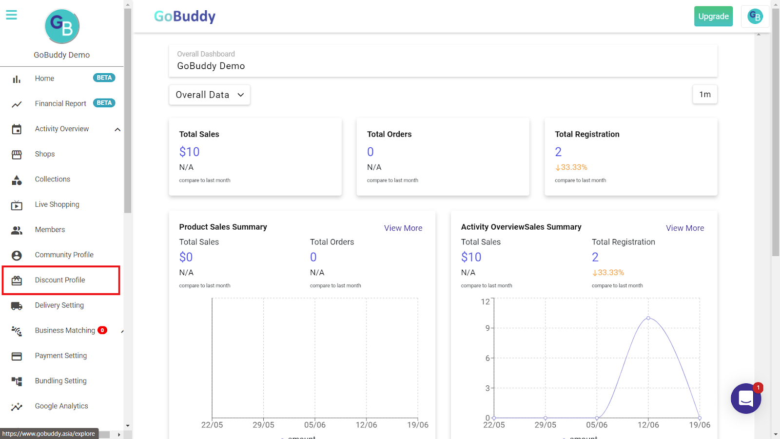Viewport: 780px width, 439px height.
Task: Click the BETA badge beside Financial Report
Action: click(104, 103)
